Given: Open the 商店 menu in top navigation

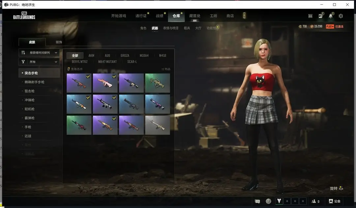Looking at the screenshot, I should click(x=230, y=16).
